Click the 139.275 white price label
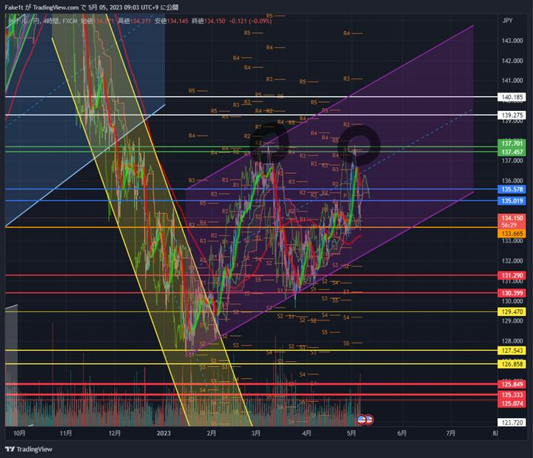 click(512, 115)
